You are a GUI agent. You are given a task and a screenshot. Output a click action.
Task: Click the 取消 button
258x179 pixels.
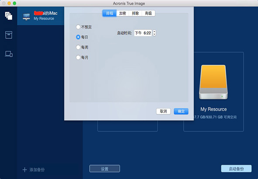[x=164, y=111]
